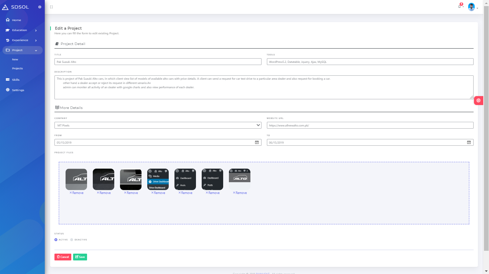The height and width of the screenshot is (274, 489).
Task: Click third Alto black thumbnail
Action: coord(131,179)
